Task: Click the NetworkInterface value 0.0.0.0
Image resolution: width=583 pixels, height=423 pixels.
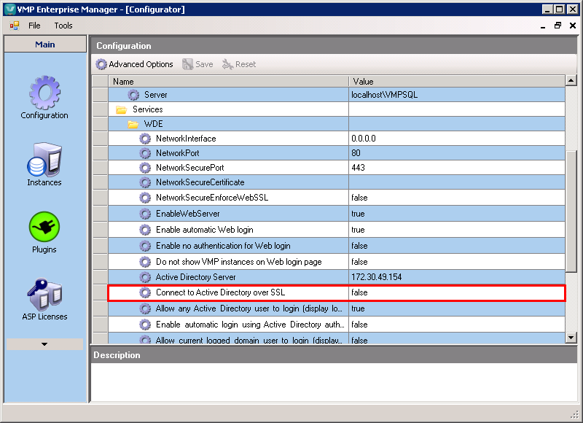Action: click(363, 139)
